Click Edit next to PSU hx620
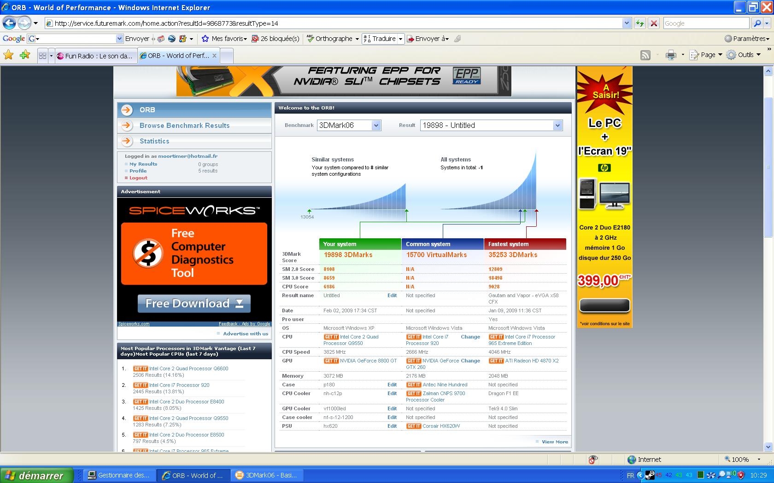 [x=392, y=426]
